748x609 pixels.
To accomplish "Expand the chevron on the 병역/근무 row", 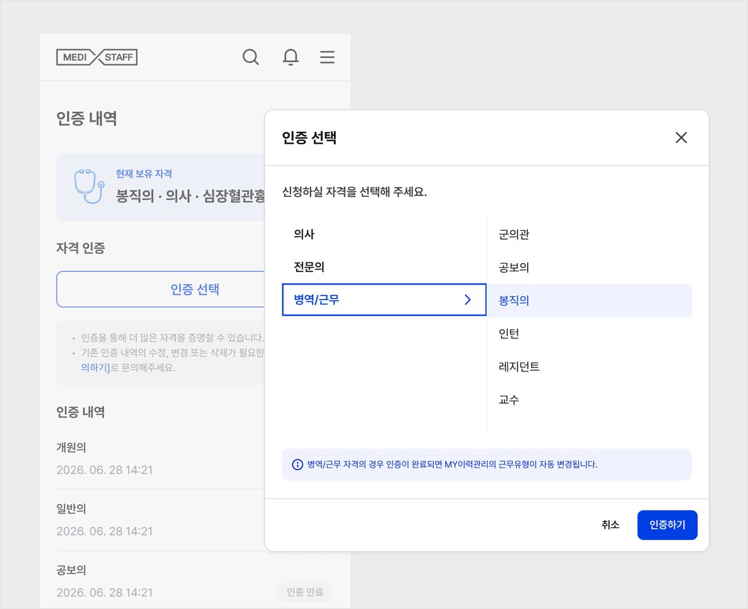I will 468,300.
